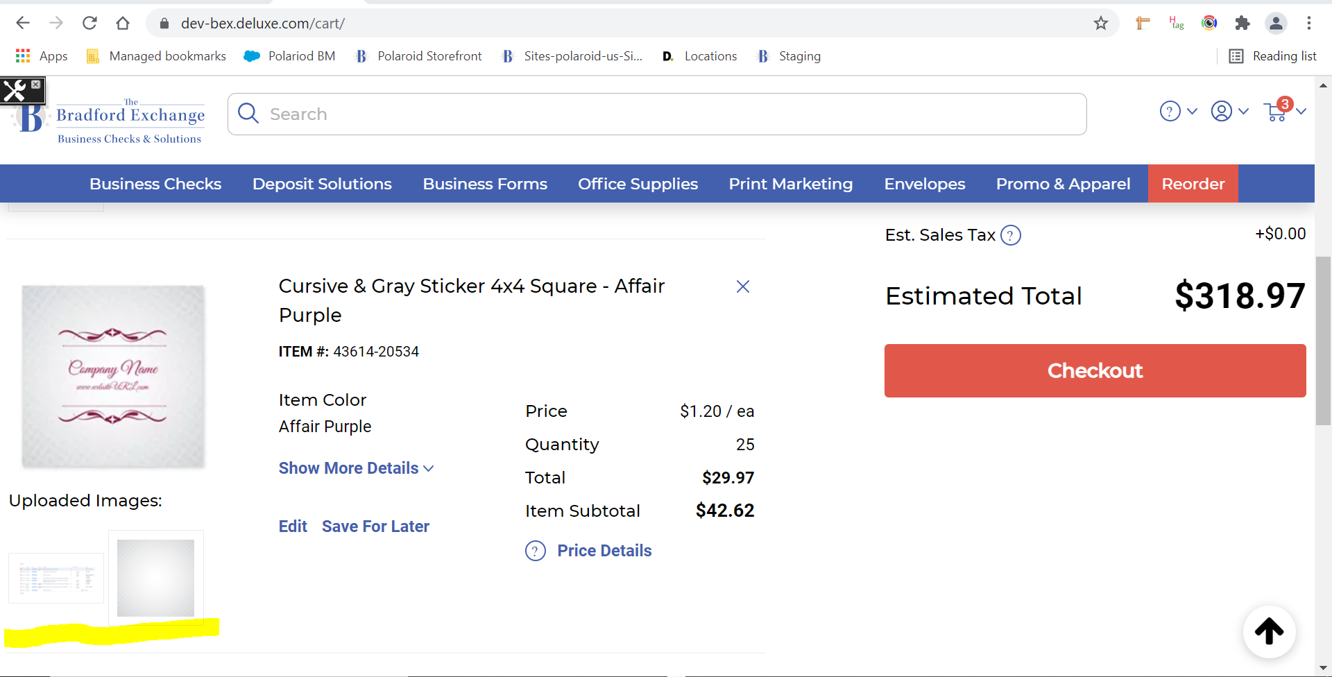This screenshot has width=1332, height=677.
Task: Click the shopping cart icon
Action: tap(1276, 112)
